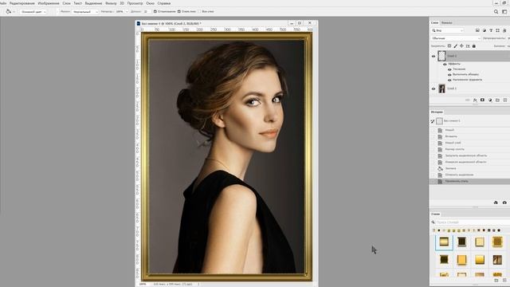Viewport: 510px width, 287px height.
Task: Apply second dark gold-framed style swatch
Action: pos(462,242)
